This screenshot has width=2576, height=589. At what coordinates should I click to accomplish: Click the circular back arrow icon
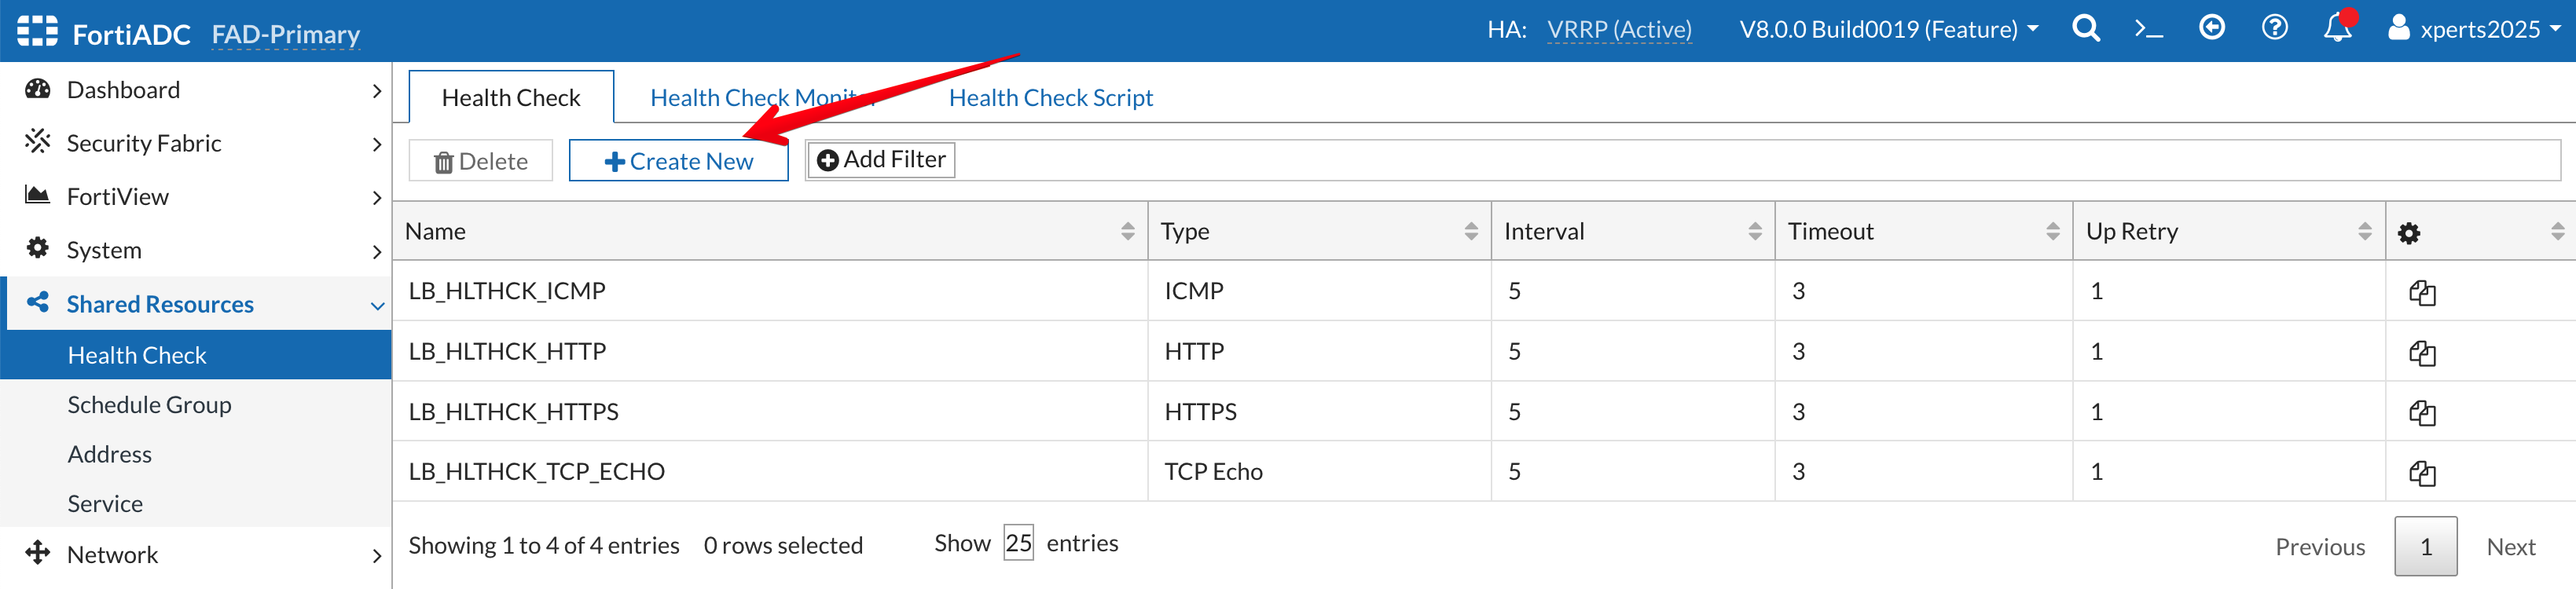point(2211,28)
